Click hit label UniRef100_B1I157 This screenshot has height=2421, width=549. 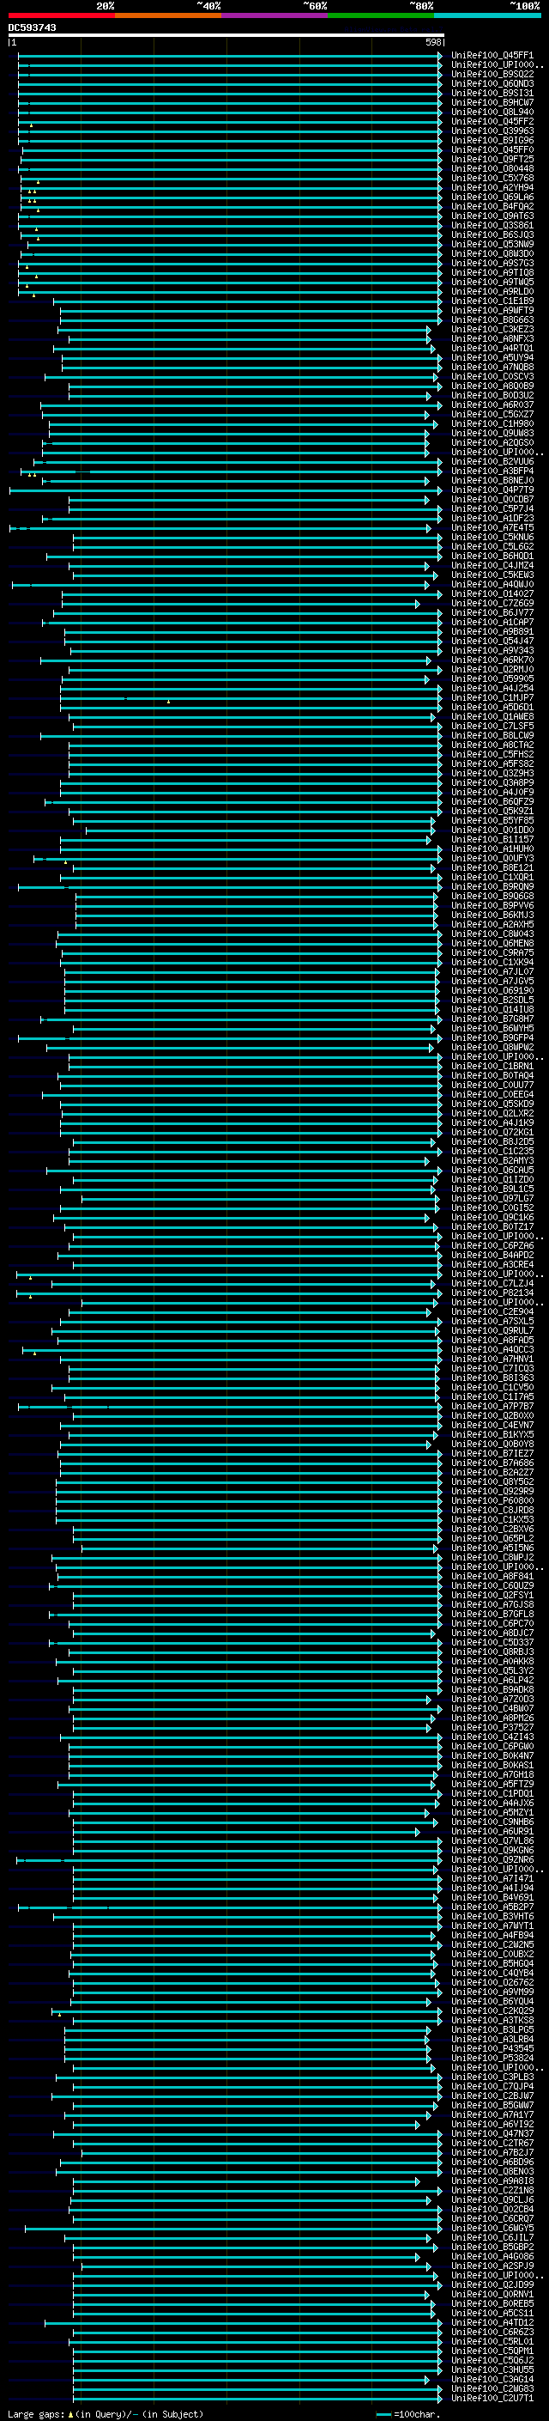492,839
